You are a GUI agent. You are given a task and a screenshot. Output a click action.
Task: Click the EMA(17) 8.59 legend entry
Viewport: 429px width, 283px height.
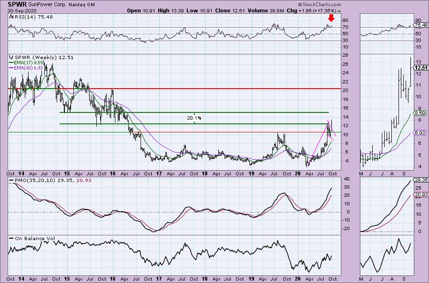29,62
